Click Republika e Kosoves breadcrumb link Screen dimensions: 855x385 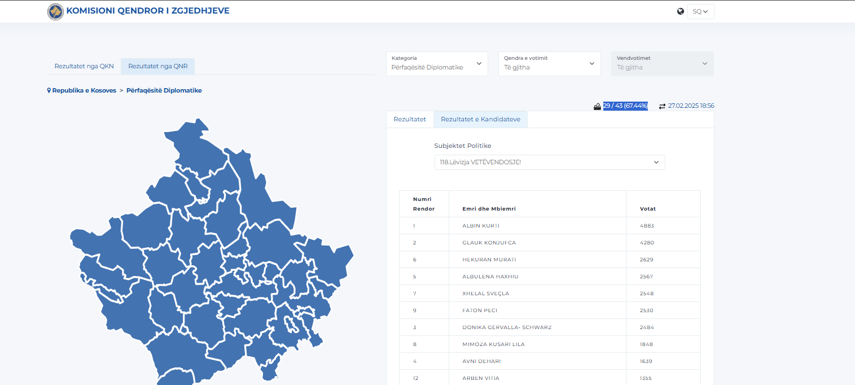coord(84,90)
